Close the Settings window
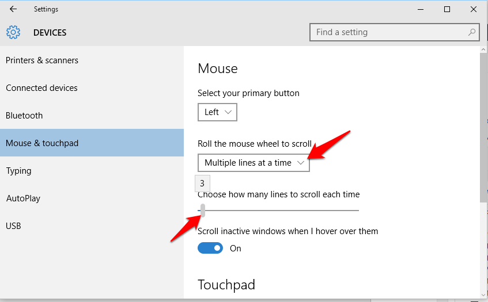 (x=474, y=9)
